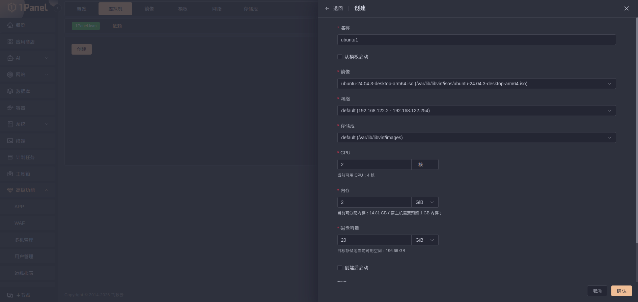Screen dimensions: 638x302
Task: Click the back arrow icon beside 返回
Action: 327,8
